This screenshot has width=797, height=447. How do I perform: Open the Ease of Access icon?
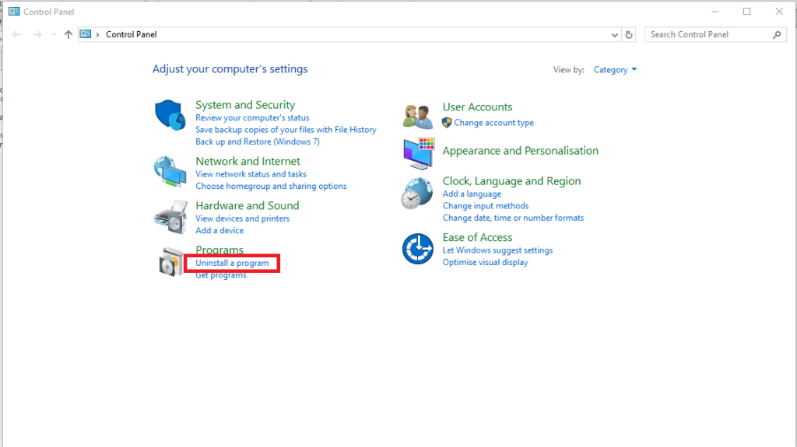417,249
